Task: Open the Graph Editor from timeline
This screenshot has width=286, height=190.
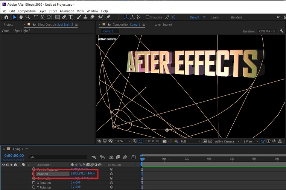Action: coord(134,157)
